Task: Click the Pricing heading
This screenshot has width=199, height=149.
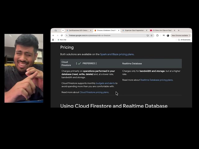Action: 67,47
